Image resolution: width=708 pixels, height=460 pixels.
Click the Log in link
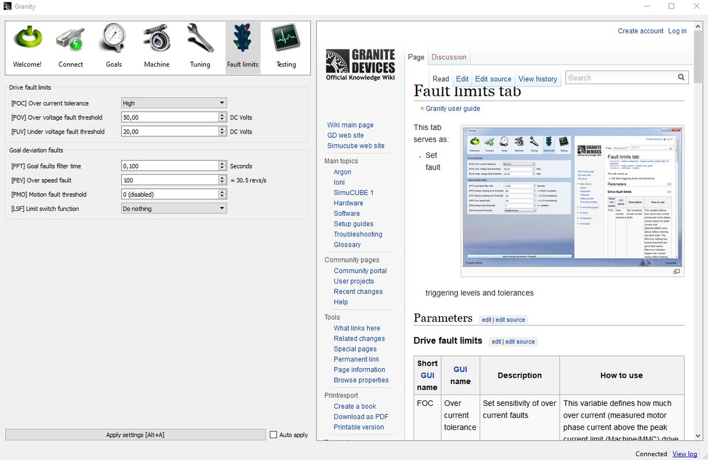[677, 31]
